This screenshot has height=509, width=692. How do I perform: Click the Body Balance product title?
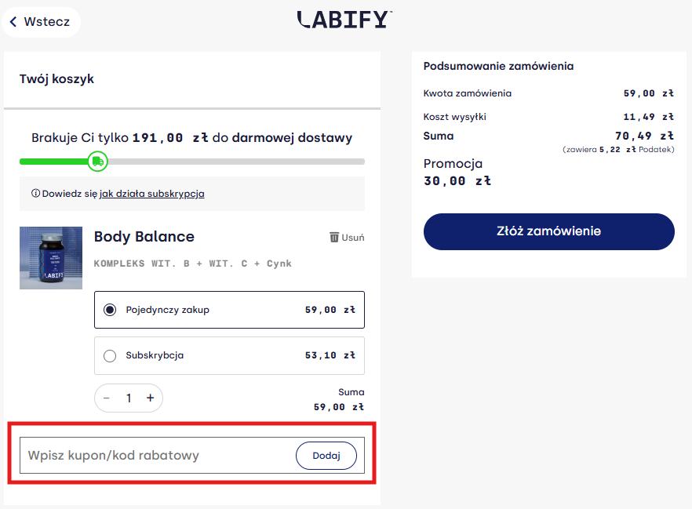[x=144, y=237]
